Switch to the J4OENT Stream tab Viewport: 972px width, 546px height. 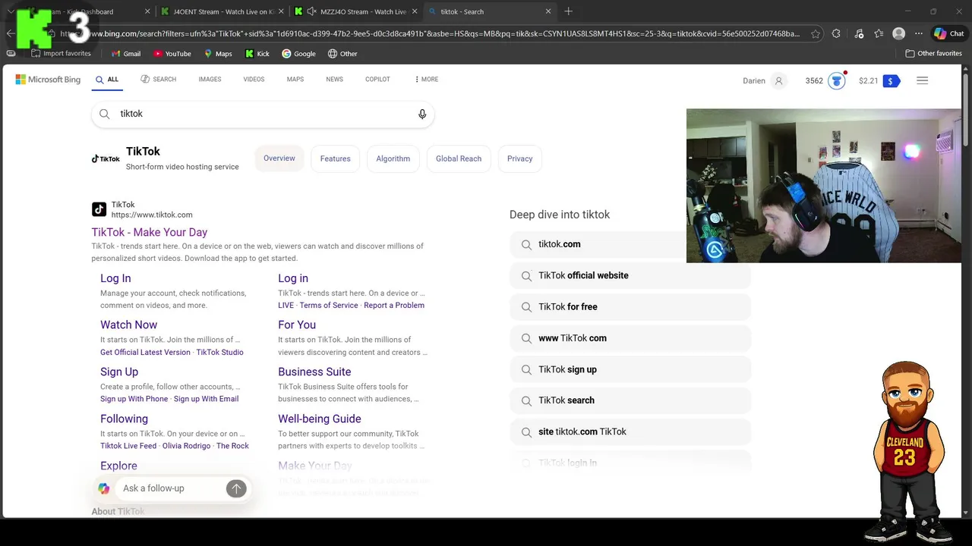pyautogui.click(x=222, y=11)
